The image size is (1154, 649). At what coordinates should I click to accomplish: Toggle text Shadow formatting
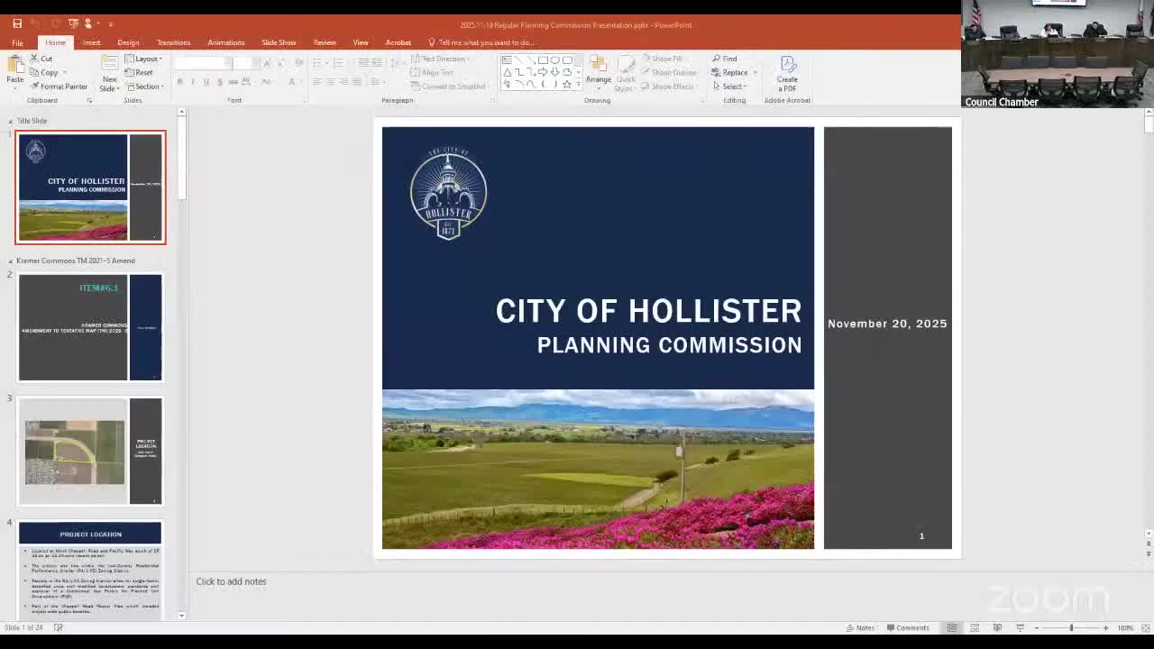coord(219,82)
